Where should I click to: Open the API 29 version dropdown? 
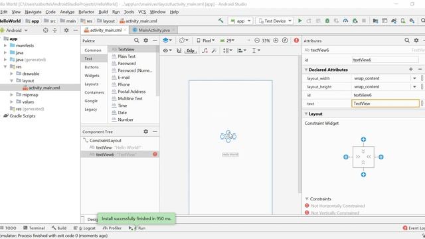coord(227,40)
